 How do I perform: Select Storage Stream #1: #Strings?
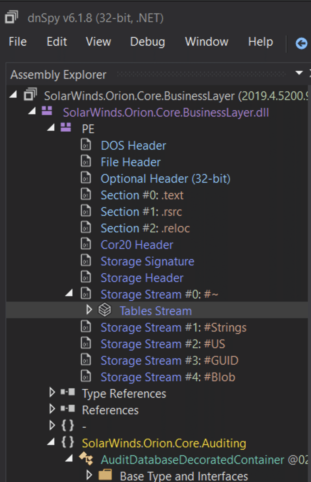tap(174, 327)
